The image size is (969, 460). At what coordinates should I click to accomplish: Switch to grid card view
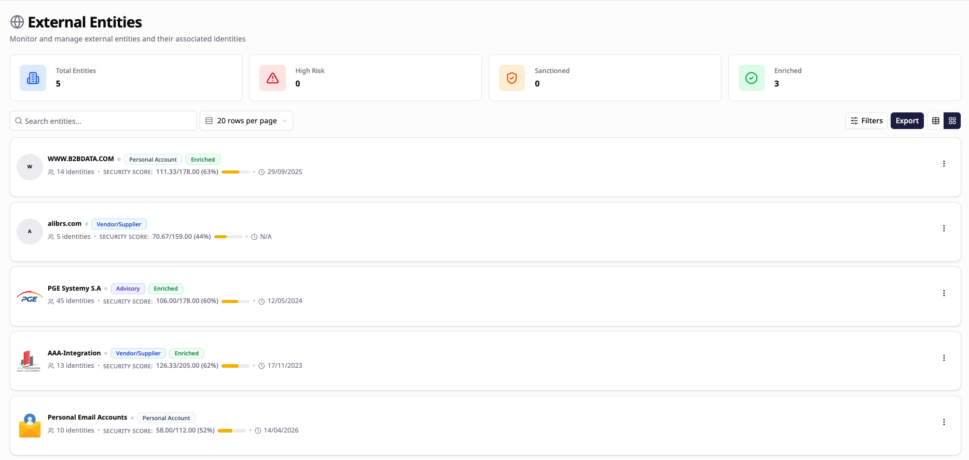[x=952, y=121]
